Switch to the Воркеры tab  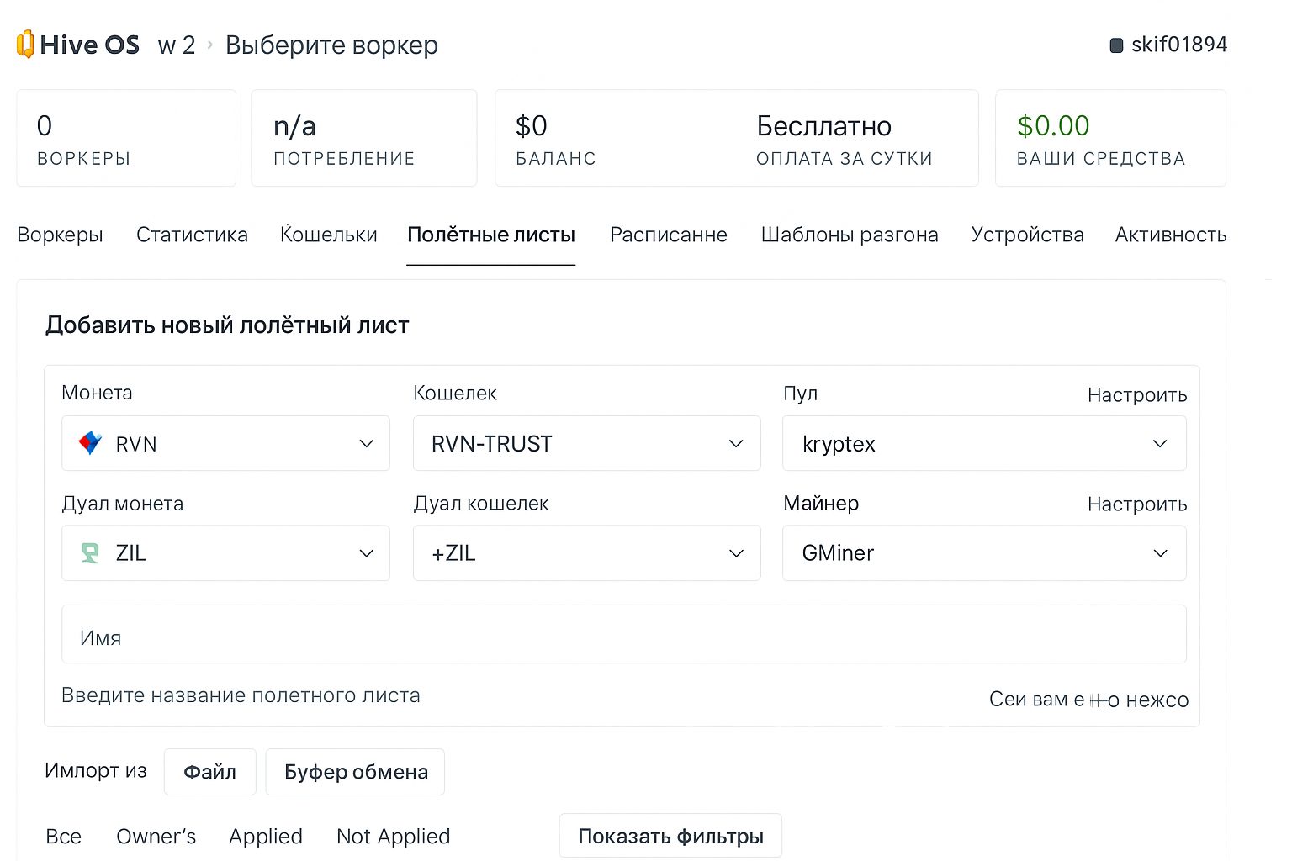tap(60, 235)
